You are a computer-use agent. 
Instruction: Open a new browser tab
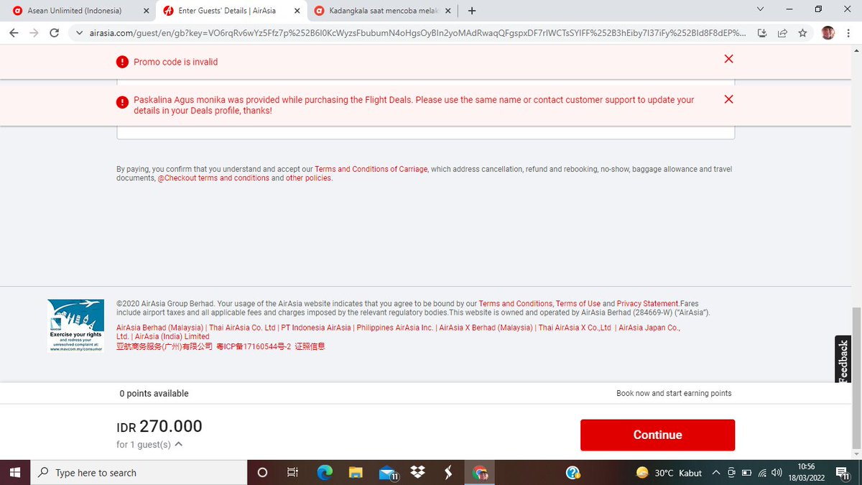coord(471,11)
